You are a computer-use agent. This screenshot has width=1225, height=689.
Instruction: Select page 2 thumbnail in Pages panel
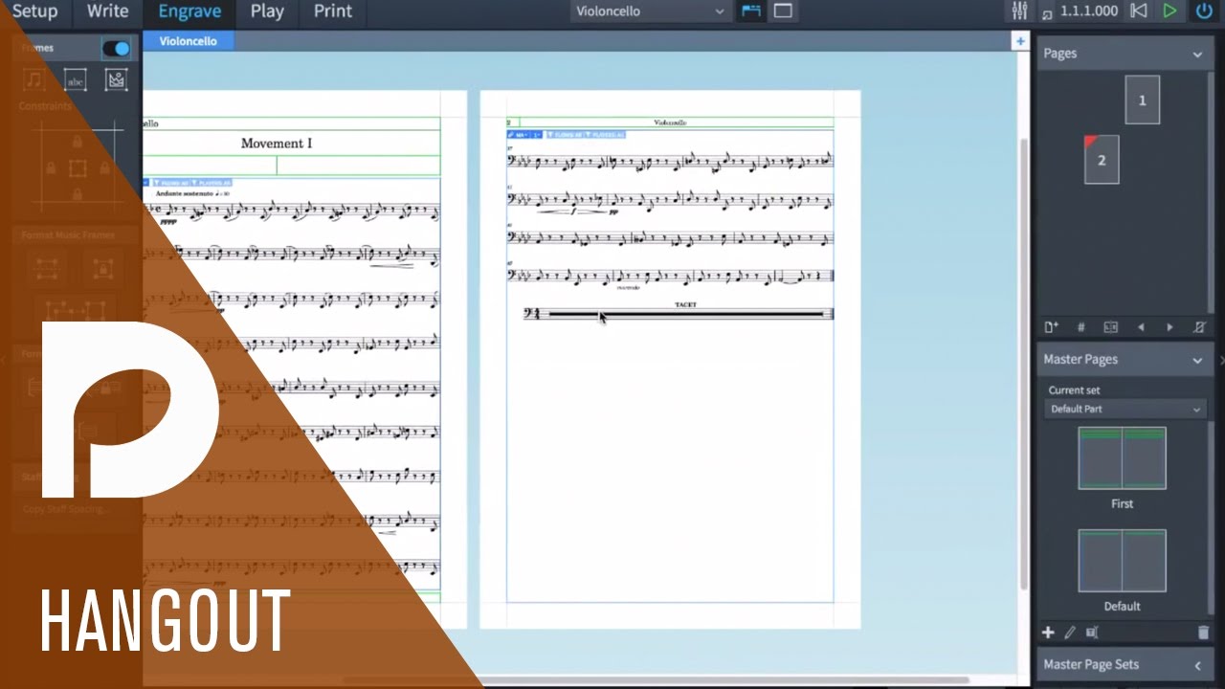1102,160
